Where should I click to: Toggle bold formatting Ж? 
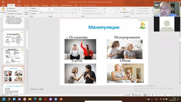[41, 13]
